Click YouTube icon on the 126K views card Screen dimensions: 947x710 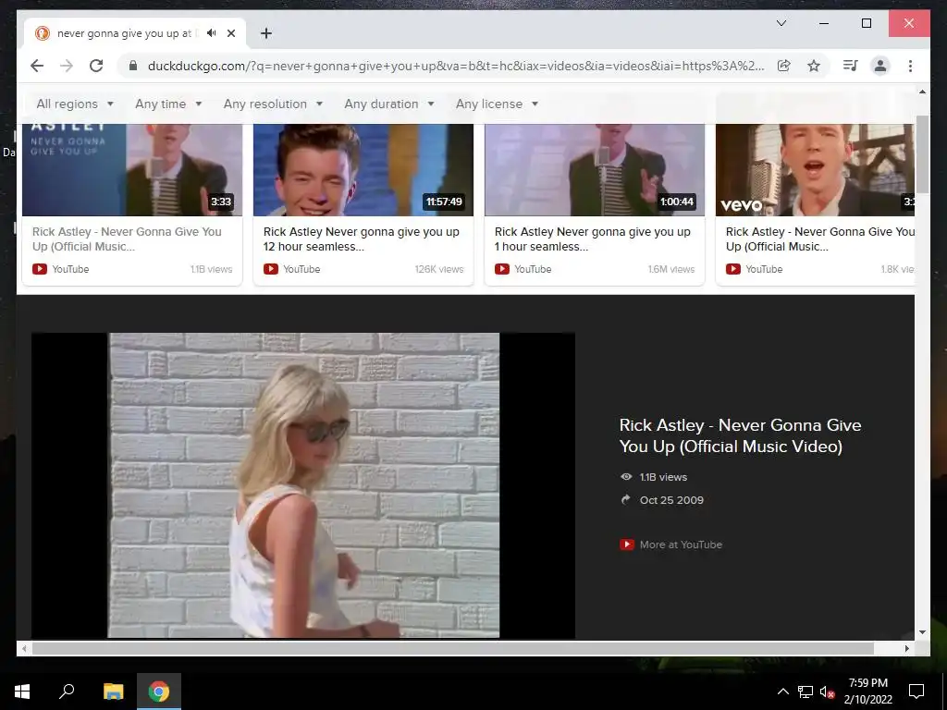(271, 269)
